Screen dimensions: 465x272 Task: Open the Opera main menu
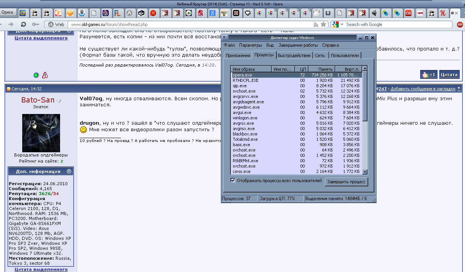(x=8, y=12)
